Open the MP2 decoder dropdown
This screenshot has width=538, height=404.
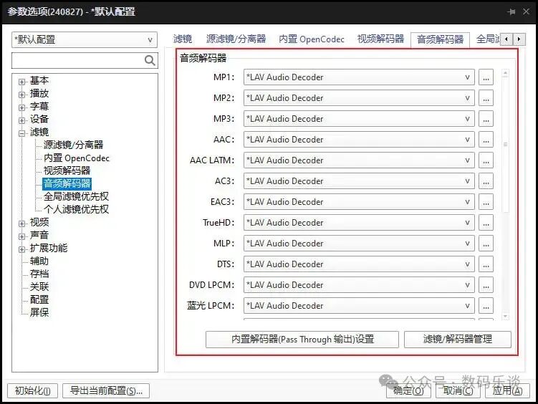(359, 98)
